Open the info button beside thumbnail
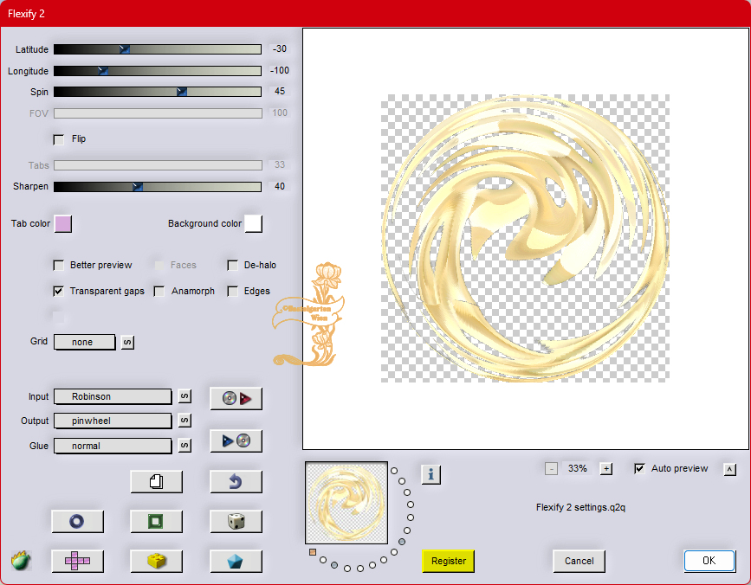751x585 pixels. click(431, 473)
